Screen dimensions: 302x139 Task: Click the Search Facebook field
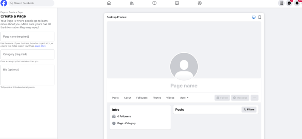pyautogui.click(x=31, y=3)
